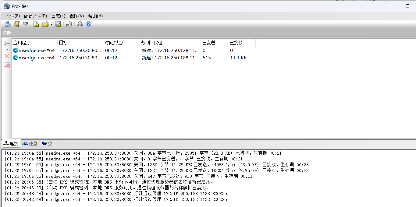Click the blue help question mark icon

pyautogui.click(x=88, y=24)
